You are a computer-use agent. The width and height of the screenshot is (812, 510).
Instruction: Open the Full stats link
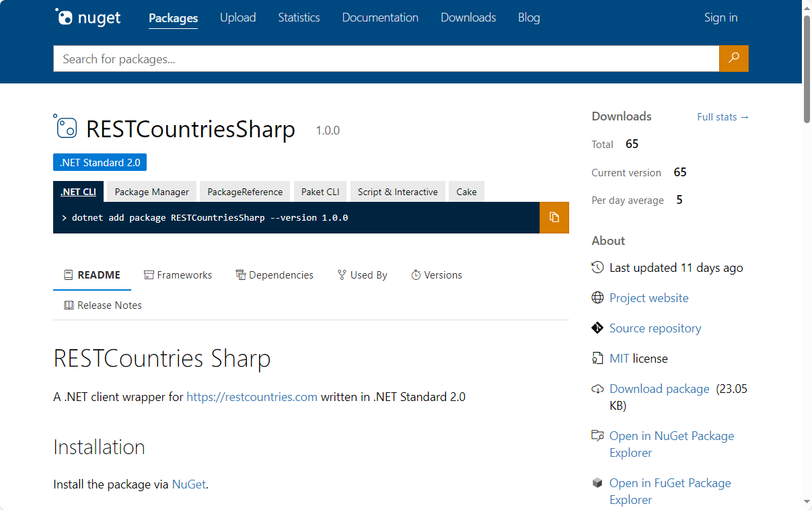723,117
